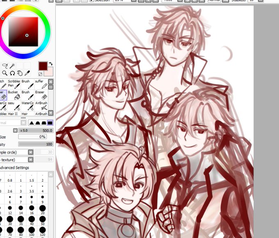Set brush size to the 20 preset

point(43,210)
